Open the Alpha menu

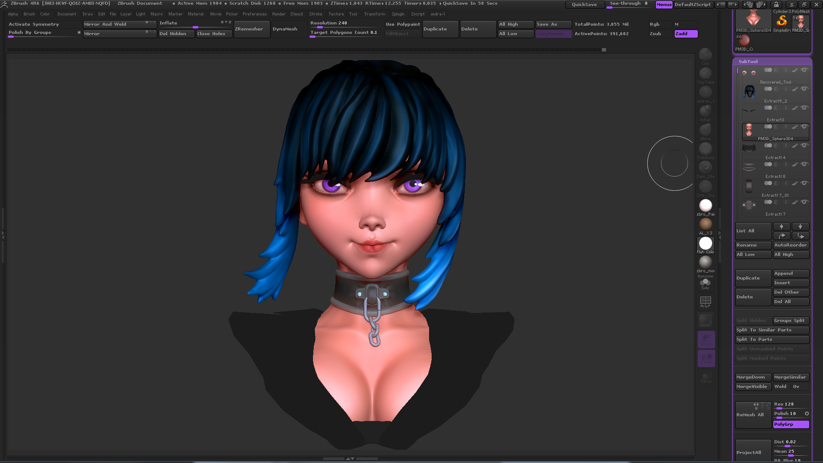tap(13, 14)
